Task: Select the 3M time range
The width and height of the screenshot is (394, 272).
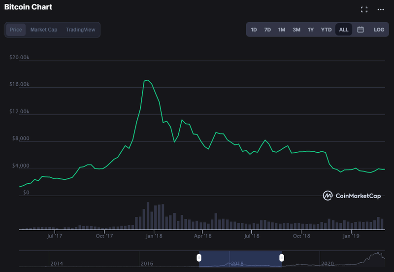Action: [296, 30]
